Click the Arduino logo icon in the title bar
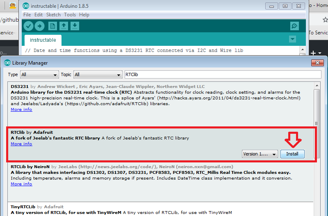This screenshot has height=216, width=328. (x=26, y=6)
